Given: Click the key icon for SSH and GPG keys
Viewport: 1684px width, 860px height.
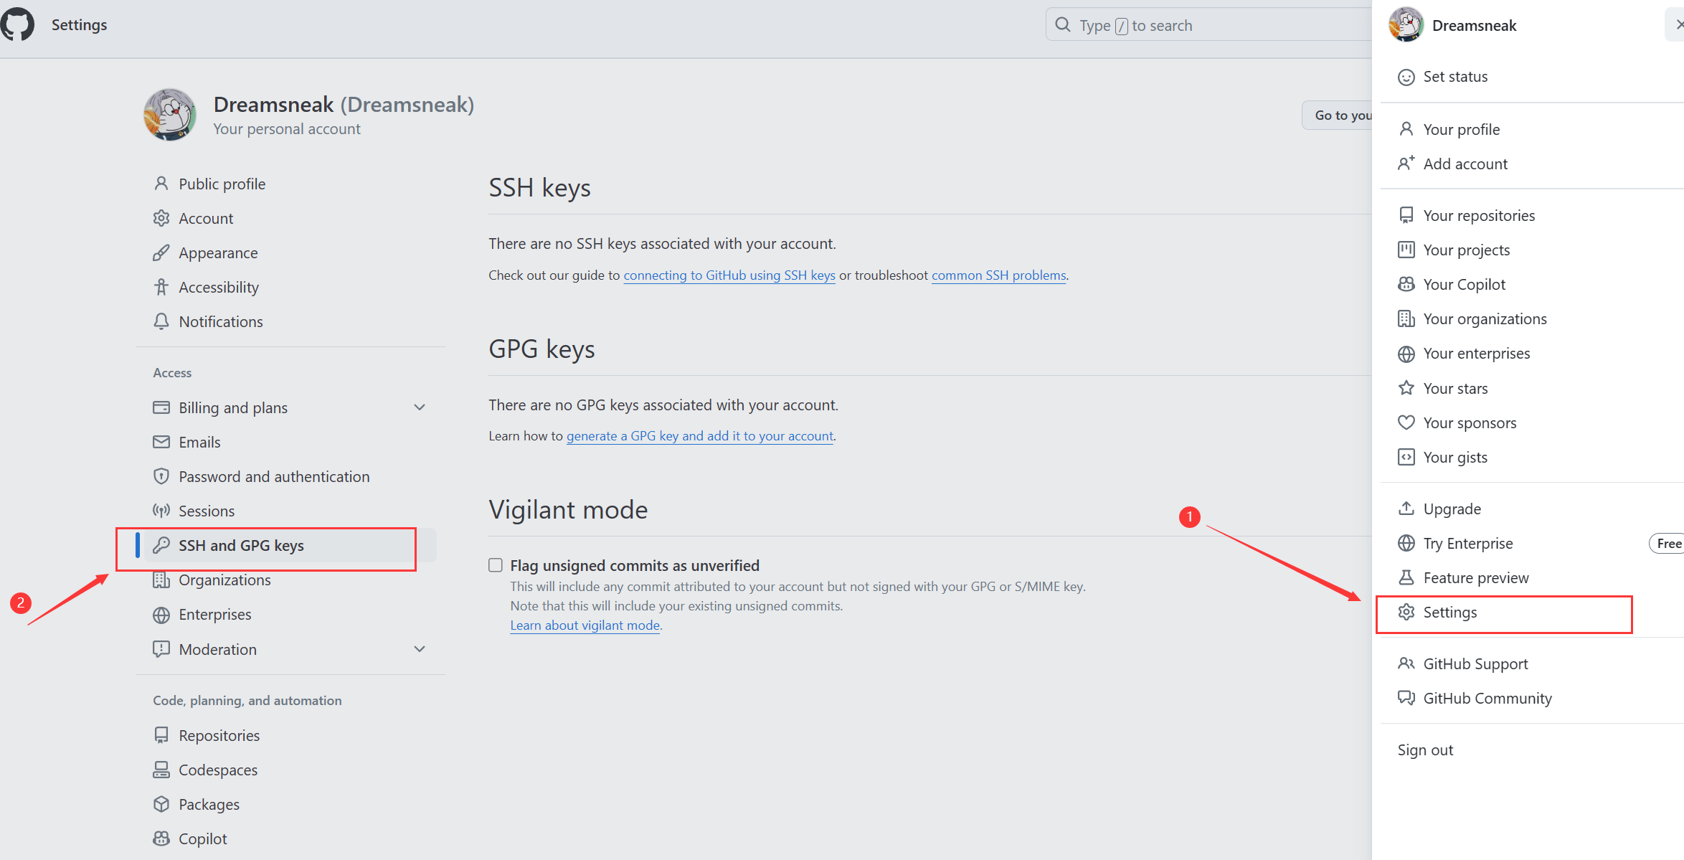Looking at the screenshot, I should [x=161, y=545].
